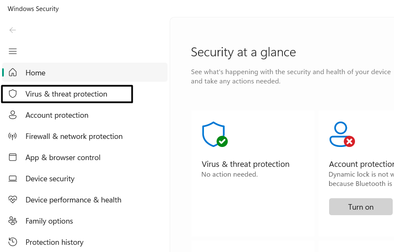
Task: Select App & browser control in sidebar
Action: coord(63,158)
